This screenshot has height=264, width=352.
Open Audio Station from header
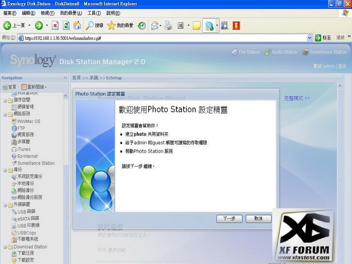(281, 52)
